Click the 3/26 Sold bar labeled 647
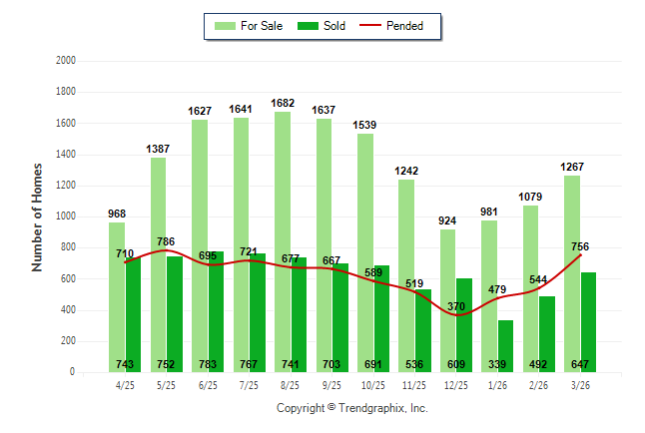Screen dimensions: 645x433 (589, 321)
